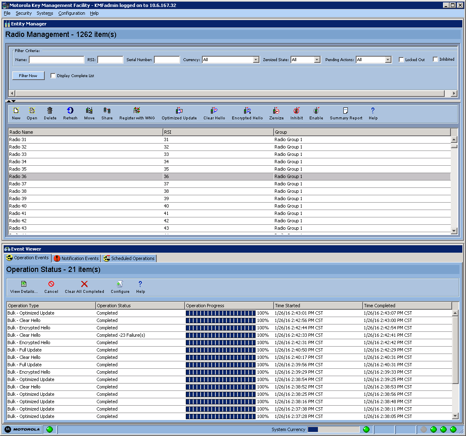The height and width of the screenshot is (436, 466).
Task: Zeroize the selected radio
Action: pos(276,114)
